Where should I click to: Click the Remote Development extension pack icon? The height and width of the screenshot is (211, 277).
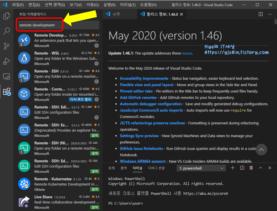coord(24,40)
